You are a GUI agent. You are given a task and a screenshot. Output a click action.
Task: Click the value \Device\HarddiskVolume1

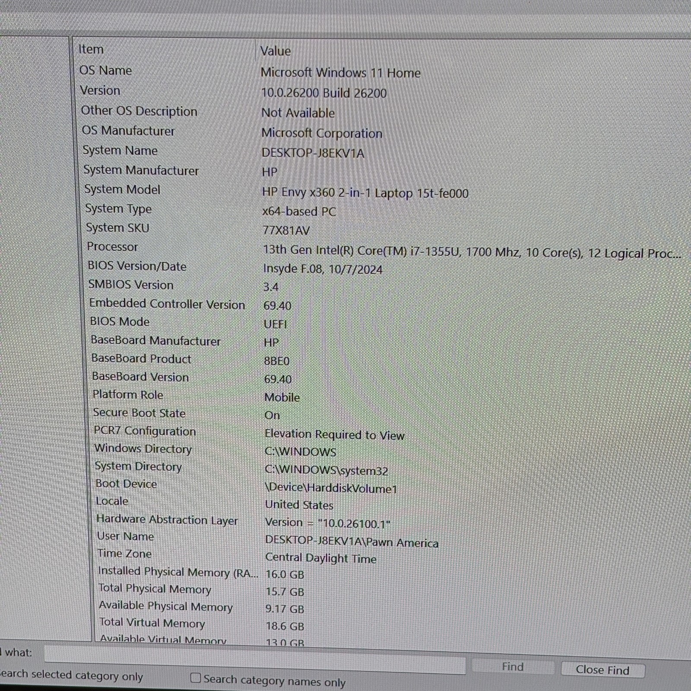(331, 488)
